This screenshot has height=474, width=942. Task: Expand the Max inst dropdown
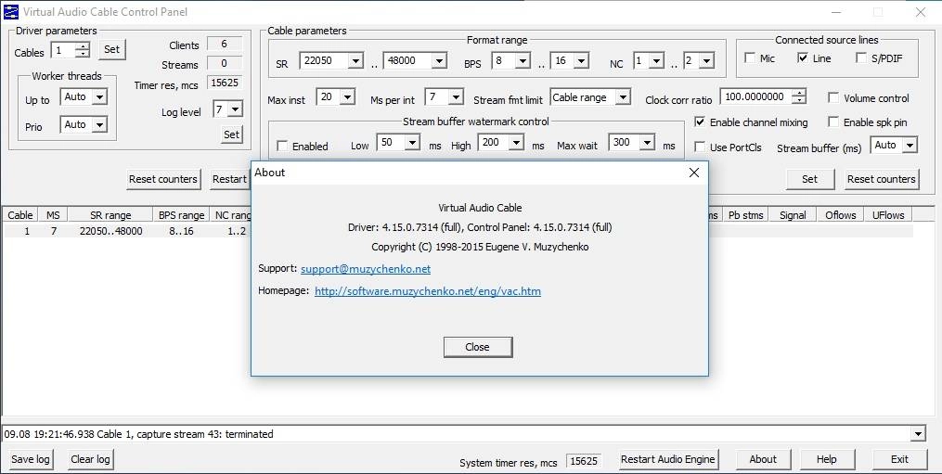tap(347, 96)
